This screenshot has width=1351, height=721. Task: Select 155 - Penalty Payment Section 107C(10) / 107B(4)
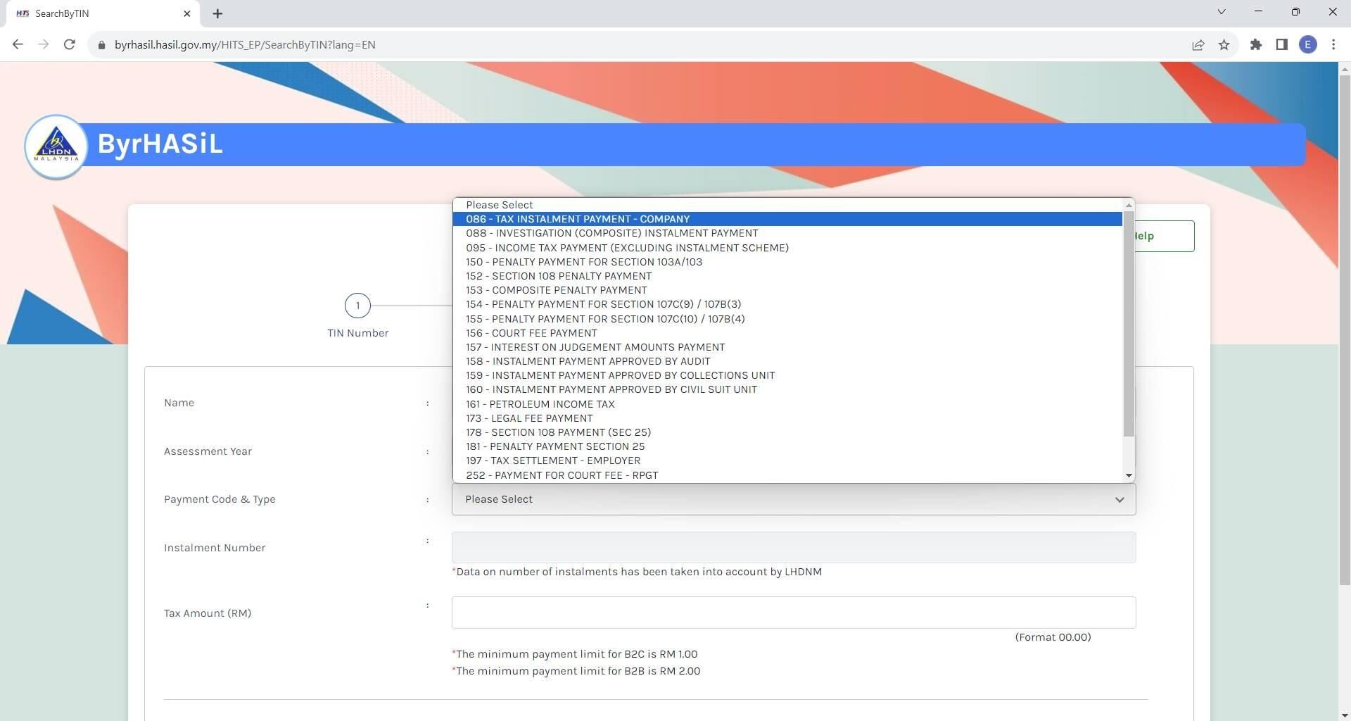(x=787, y=319)
